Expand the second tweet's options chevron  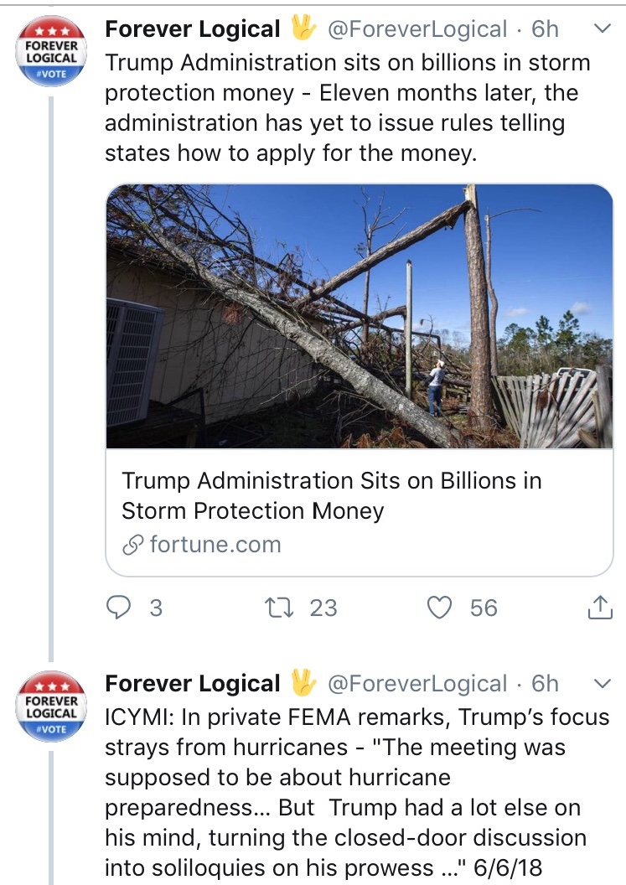[602, 684]
